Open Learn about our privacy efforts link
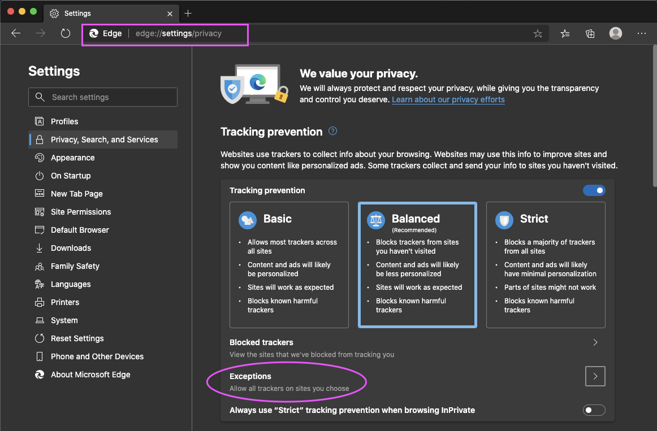 [x=448, y=99]
